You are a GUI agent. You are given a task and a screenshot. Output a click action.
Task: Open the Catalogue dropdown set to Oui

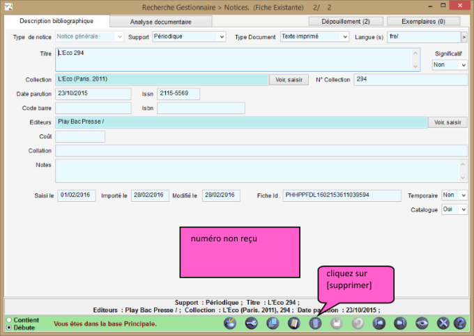(454, 209)
